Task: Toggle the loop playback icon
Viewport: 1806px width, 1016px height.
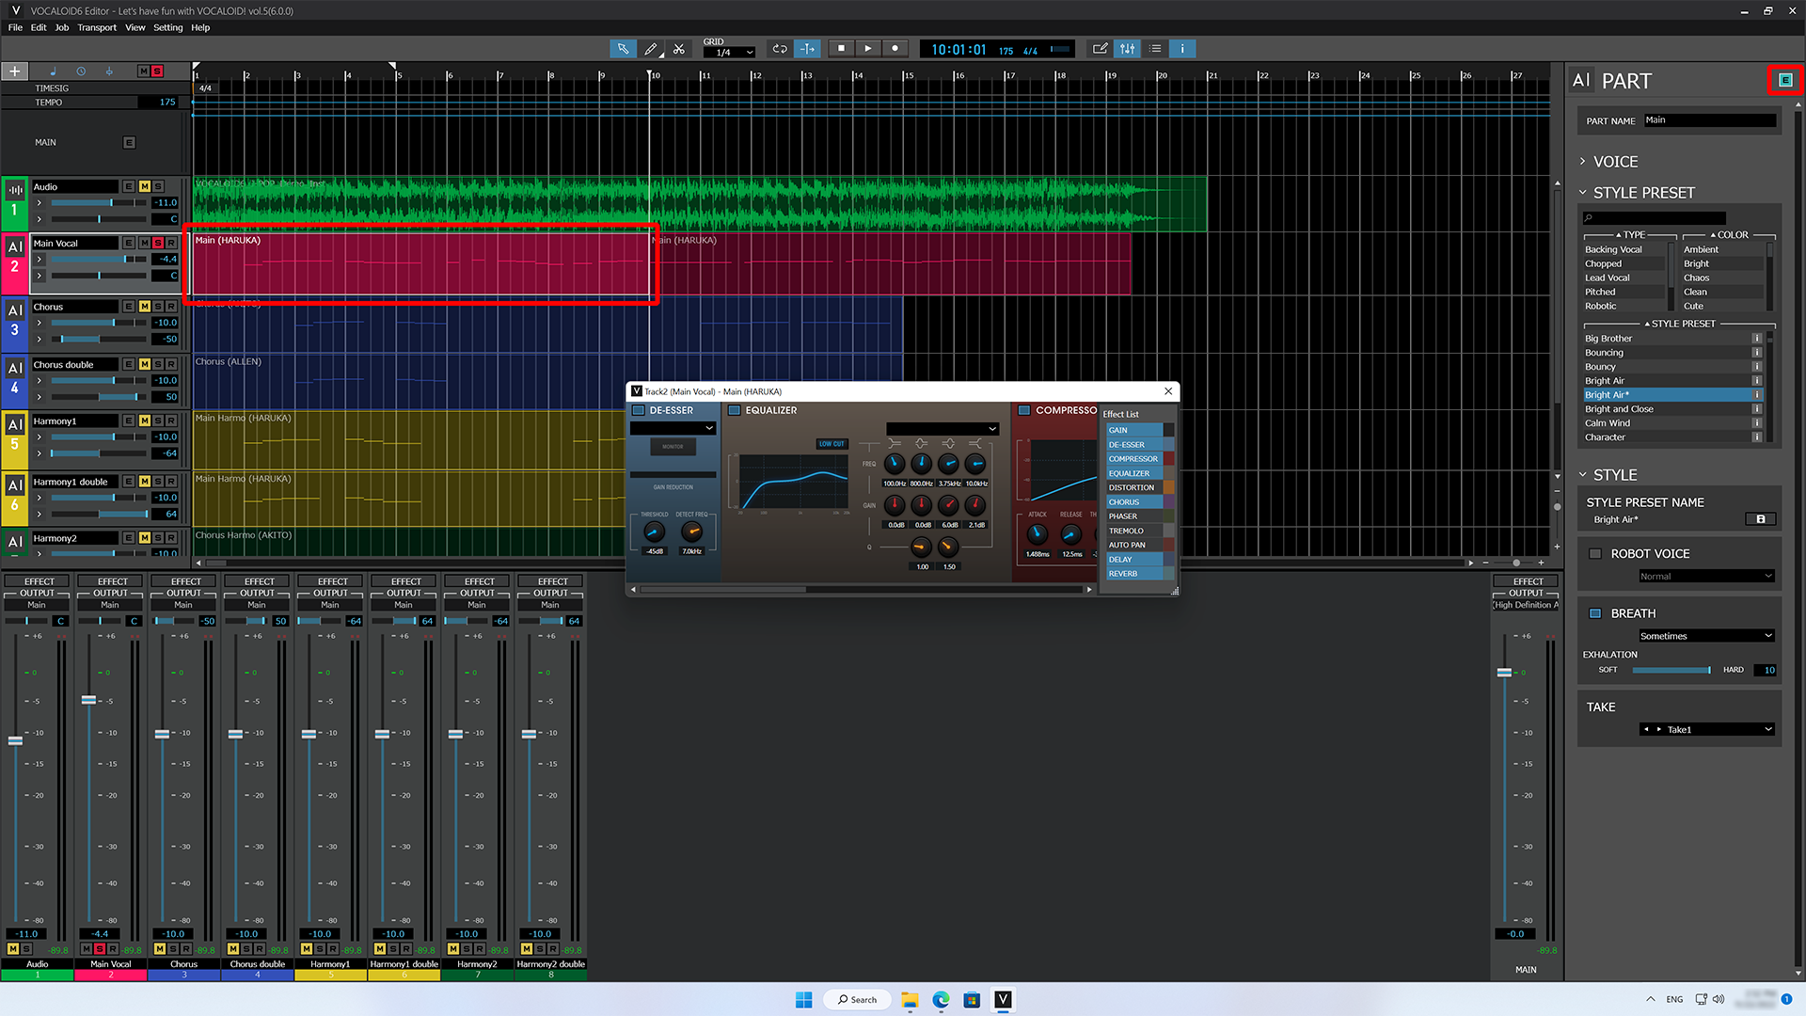Action: coord(779,48)
